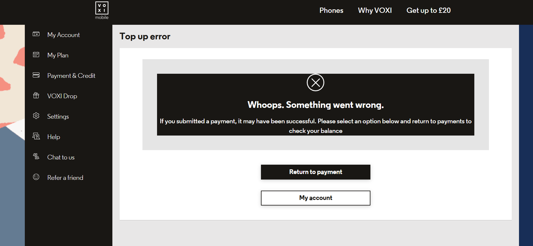533x246 pixels.
Task: Click the My Plan calendar icon
Action: click(x=36, y=55)
